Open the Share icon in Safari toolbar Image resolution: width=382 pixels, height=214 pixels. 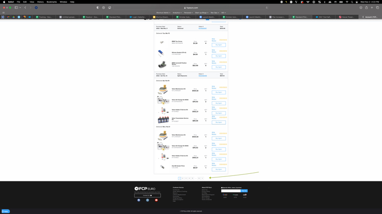tap(366, 8)
